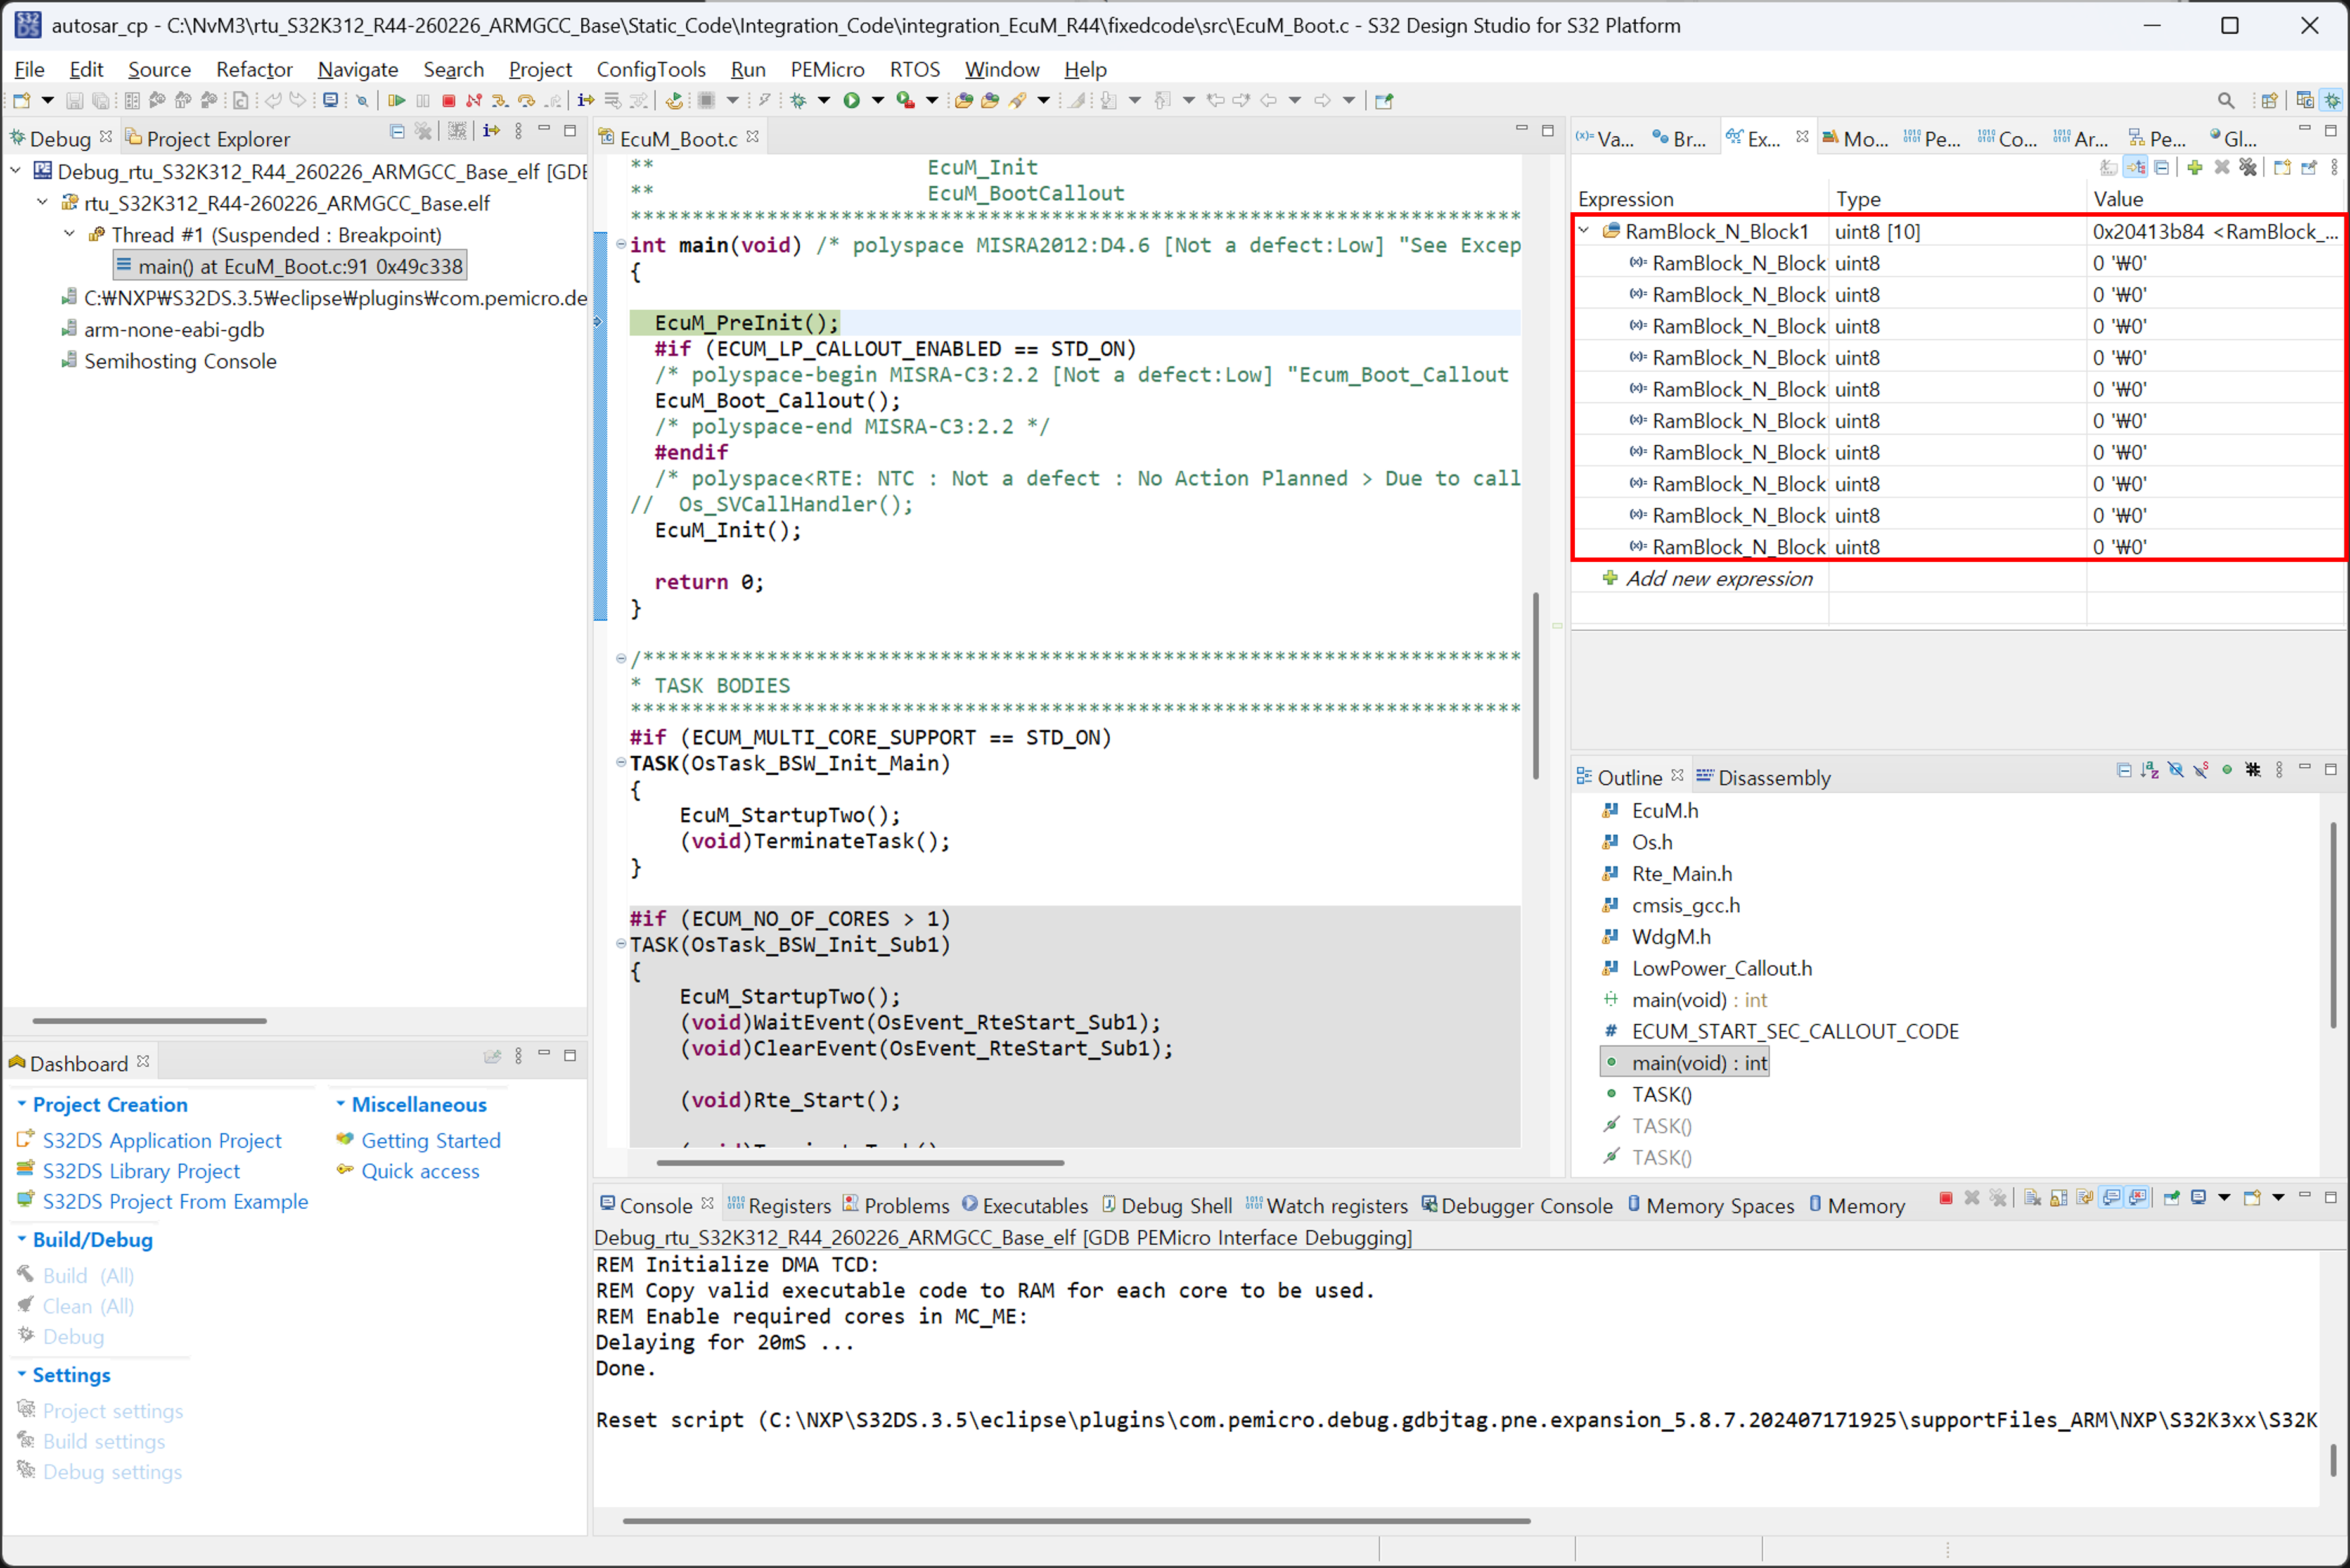Click the green plus Add Expression icon
This screenshot has height=1568, width=2350.
[2194, 167]
